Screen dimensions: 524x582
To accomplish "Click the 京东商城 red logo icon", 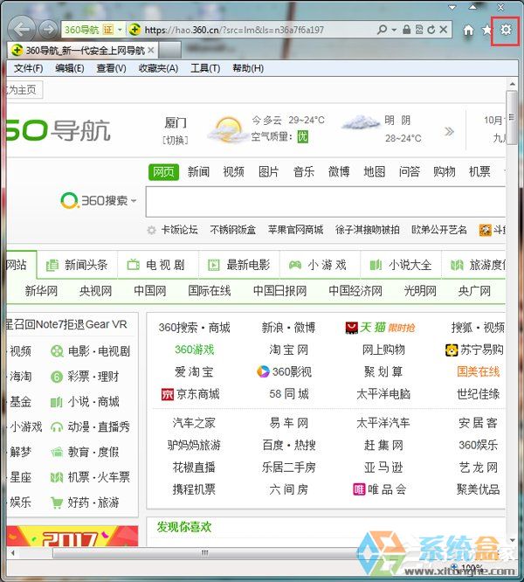I will [168, 394].
